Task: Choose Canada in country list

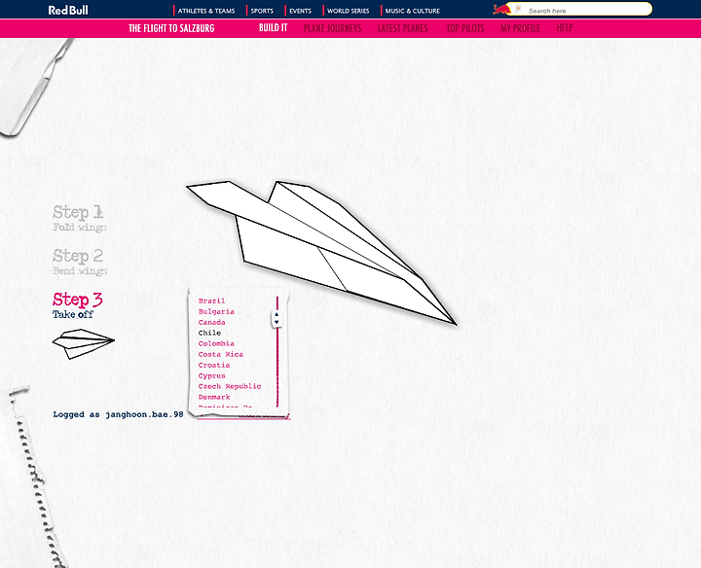Action: (x=211, y=322)
